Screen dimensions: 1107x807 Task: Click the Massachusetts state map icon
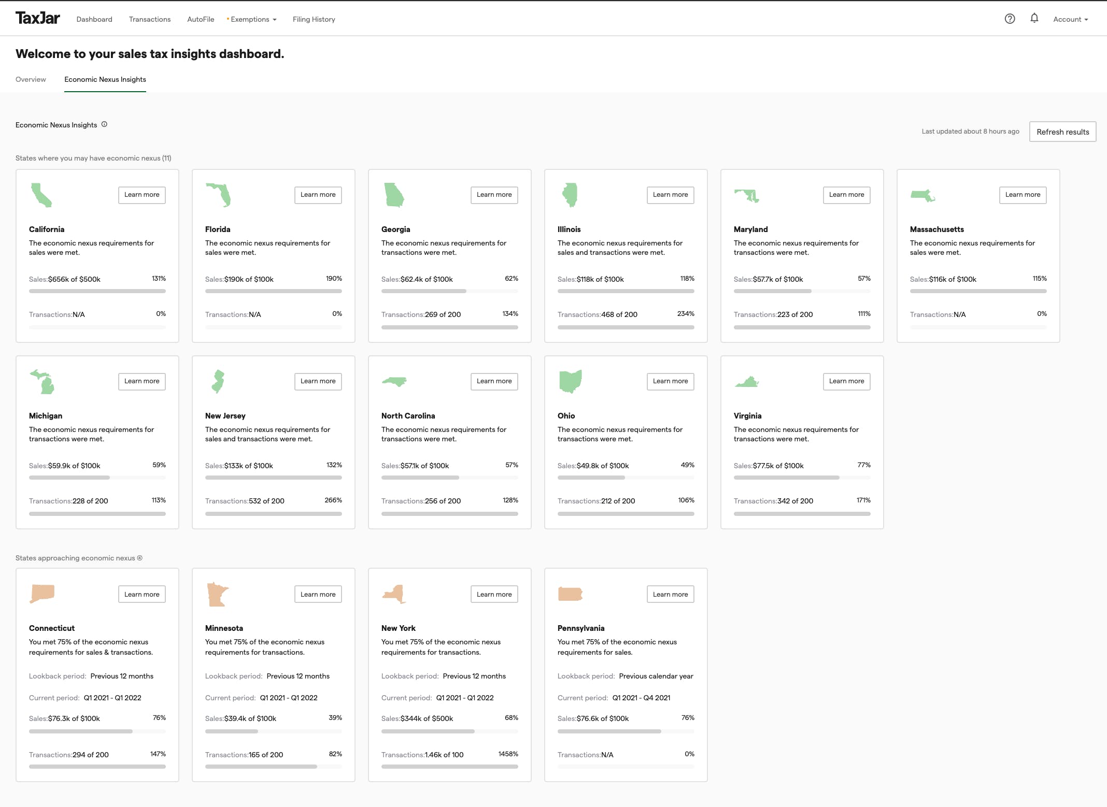(922, 196)
